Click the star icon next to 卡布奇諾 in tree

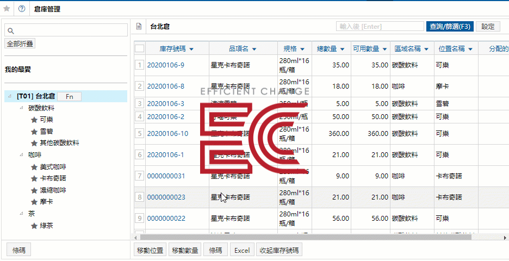34,178
